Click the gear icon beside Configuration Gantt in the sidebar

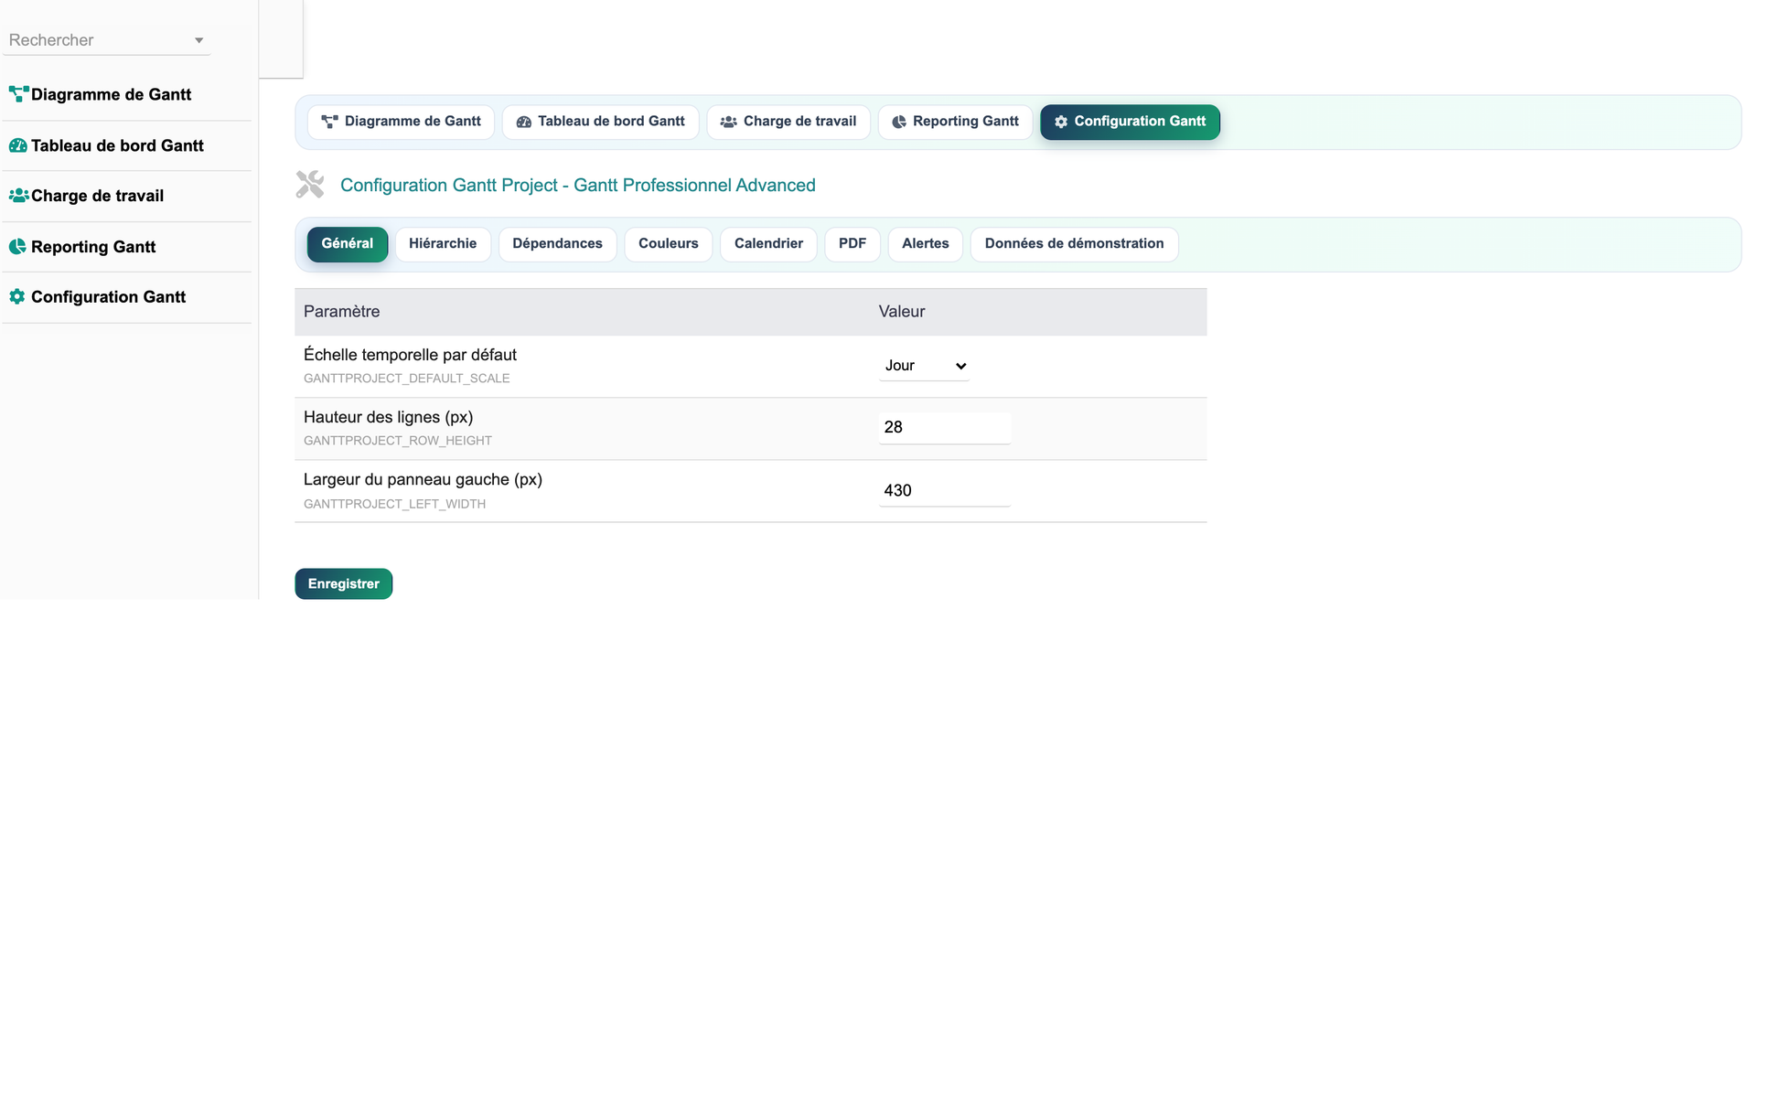pyautogui.click(x=17, y=297)
